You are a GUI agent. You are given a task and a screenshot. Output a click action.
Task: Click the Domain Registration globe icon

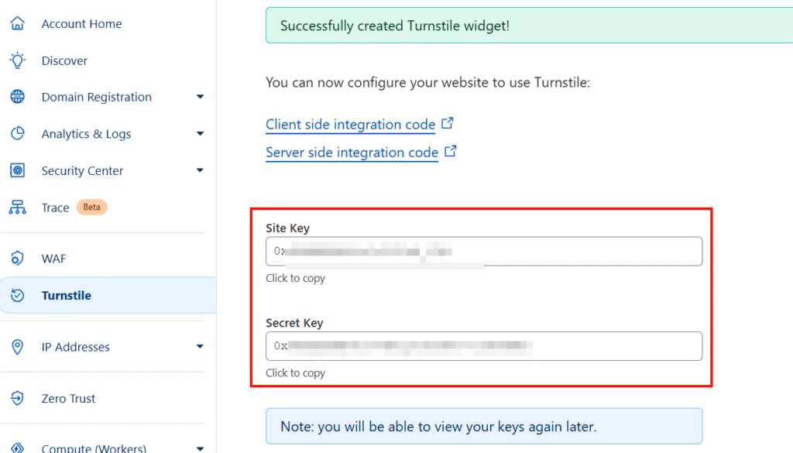pos(17,97)
